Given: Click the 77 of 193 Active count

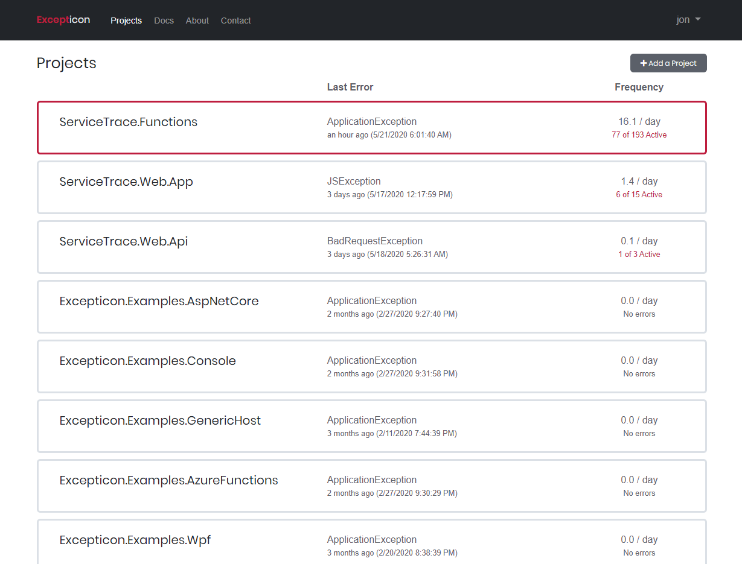Looking at the screenshot, I should 639,135.
